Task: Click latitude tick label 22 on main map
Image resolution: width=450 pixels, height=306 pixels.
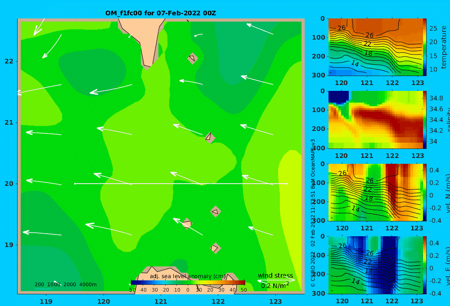Action: (x=9, y=61)
